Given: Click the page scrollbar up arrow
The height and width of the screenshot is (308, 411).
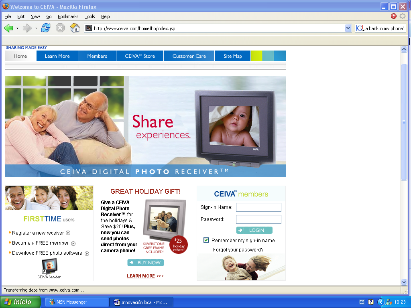Looking at the screenshot, I should 404,49.
